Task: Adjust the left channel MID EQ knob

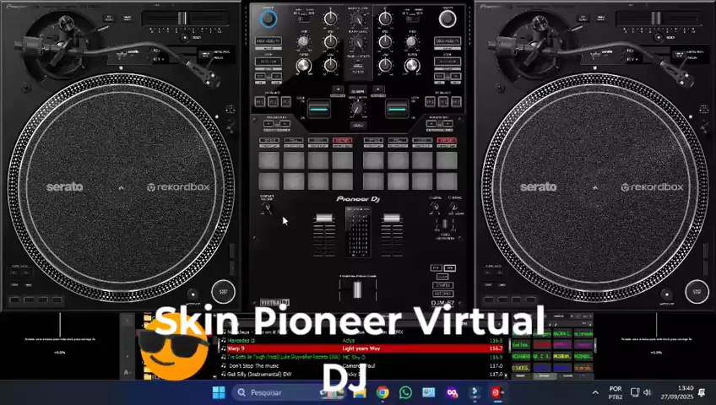Action: tap(330, 41)
